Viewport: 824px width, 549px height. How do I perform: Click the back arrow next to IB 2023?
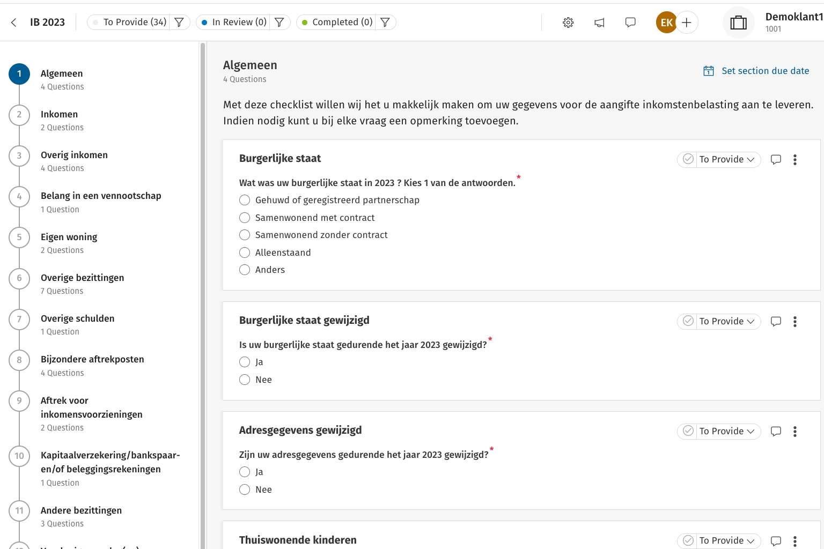[14, 23]
